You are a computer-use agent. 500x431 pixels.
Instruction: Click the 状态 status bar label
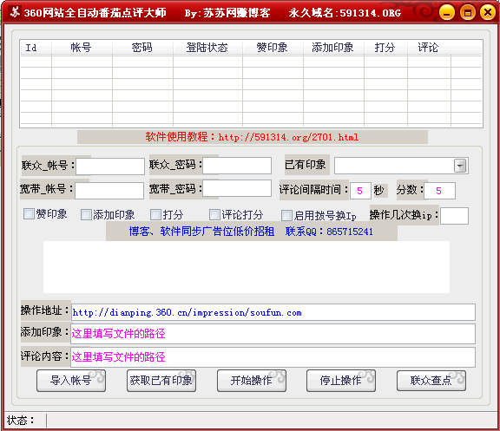[20, 421]
